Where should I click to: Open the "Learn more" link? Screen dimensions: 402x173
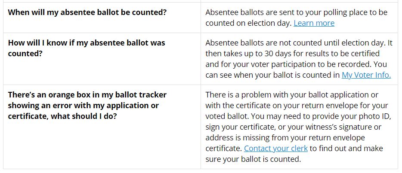(314, 23)
